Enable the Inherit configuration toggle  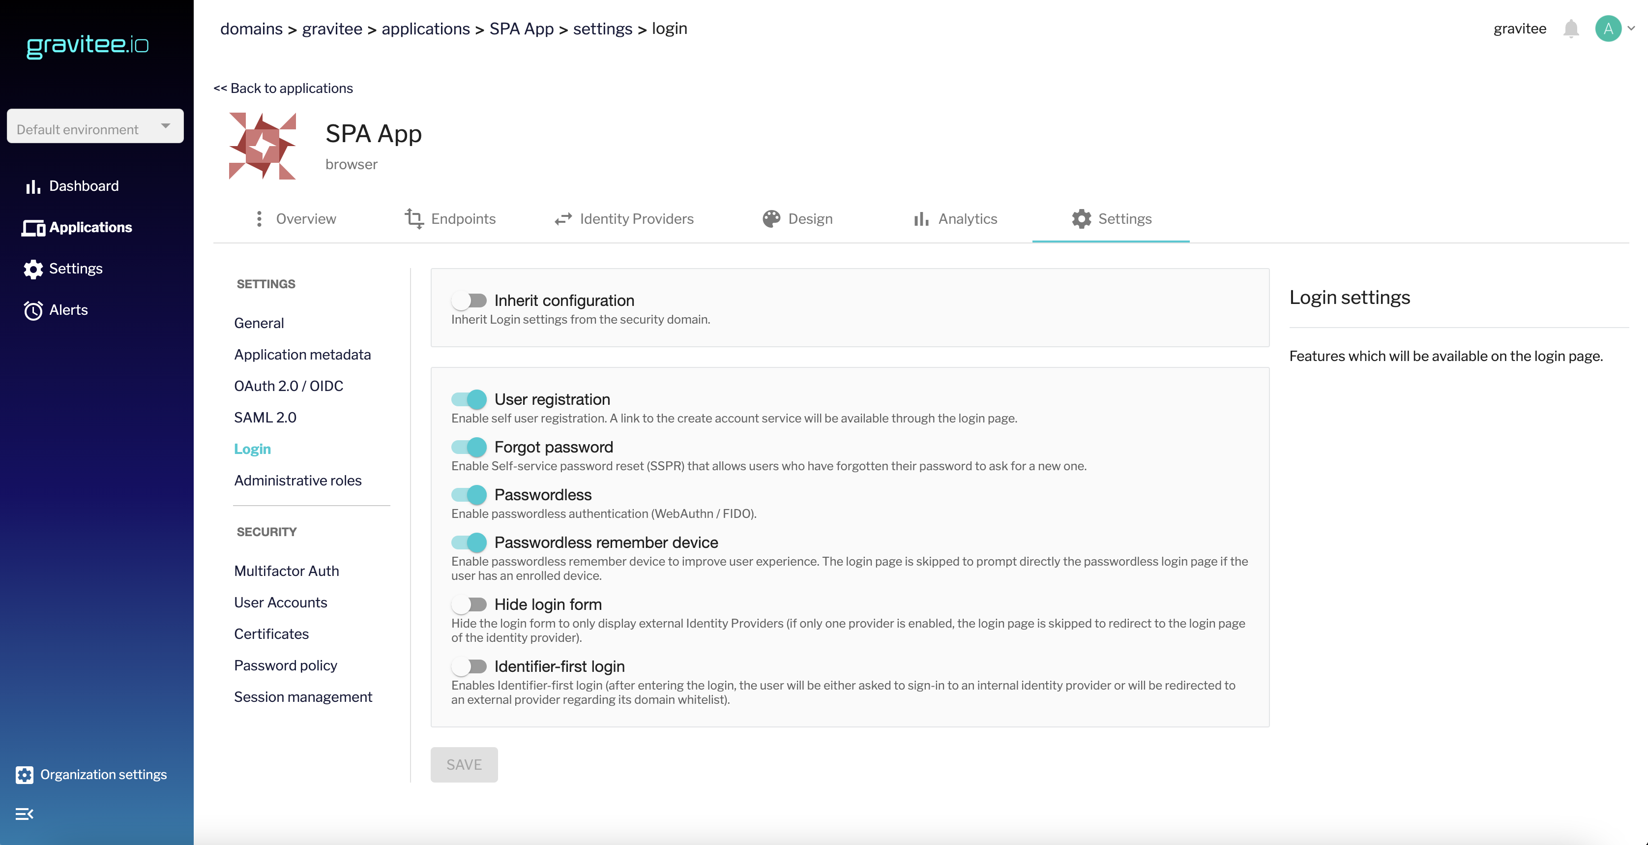pos(469,300)
